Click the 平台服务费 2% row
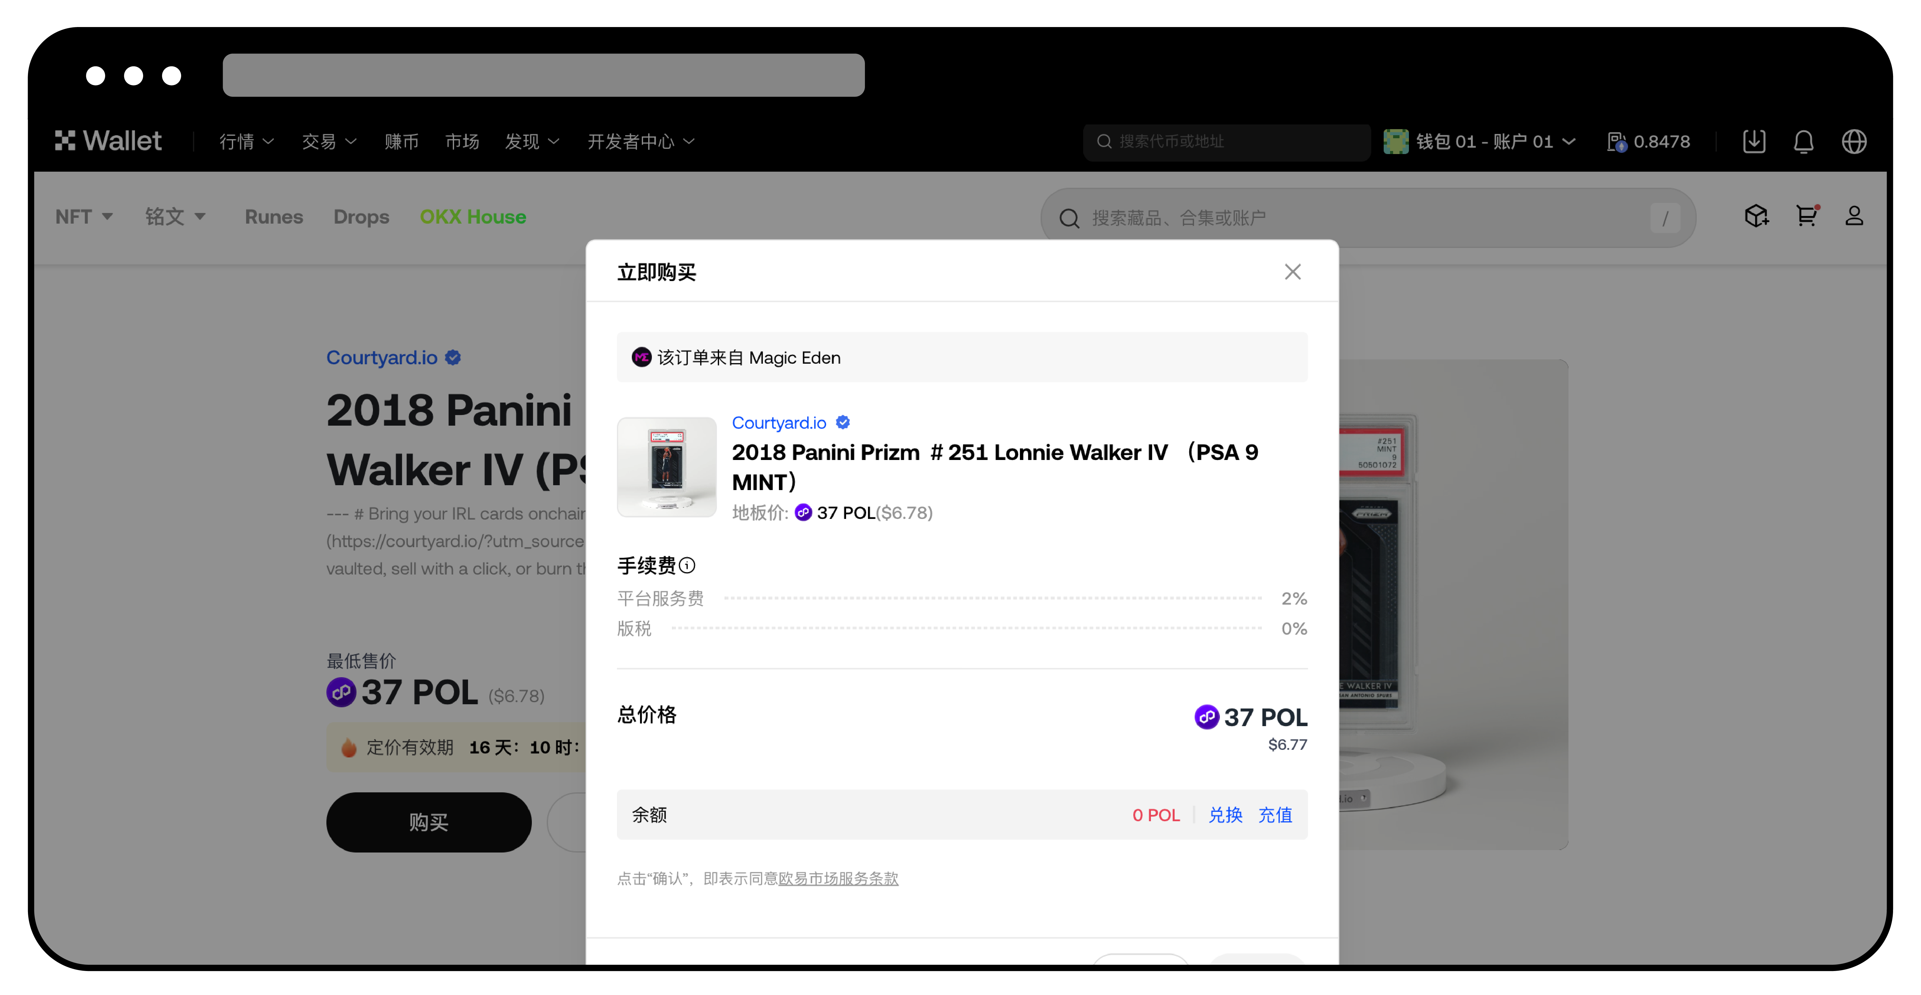Screen dimensions: 1921x995 pos(962,599)
